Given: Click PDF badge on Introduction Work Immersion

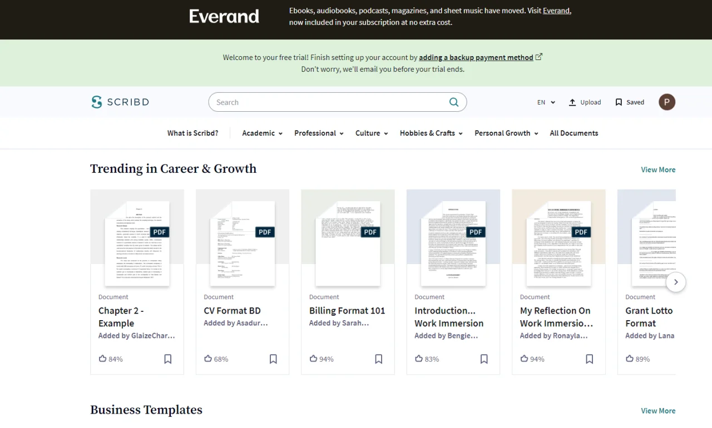Looking at the screenshot, I should (476, 232).
